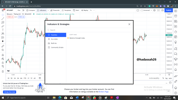Select the 1D time range
The height and width of the screenshot is (100, 178).
pos(8,78)
